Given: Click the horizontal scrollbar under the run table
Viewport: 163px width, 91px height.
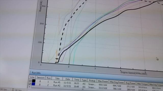Looking at the screenshot, I should point(83,89).
